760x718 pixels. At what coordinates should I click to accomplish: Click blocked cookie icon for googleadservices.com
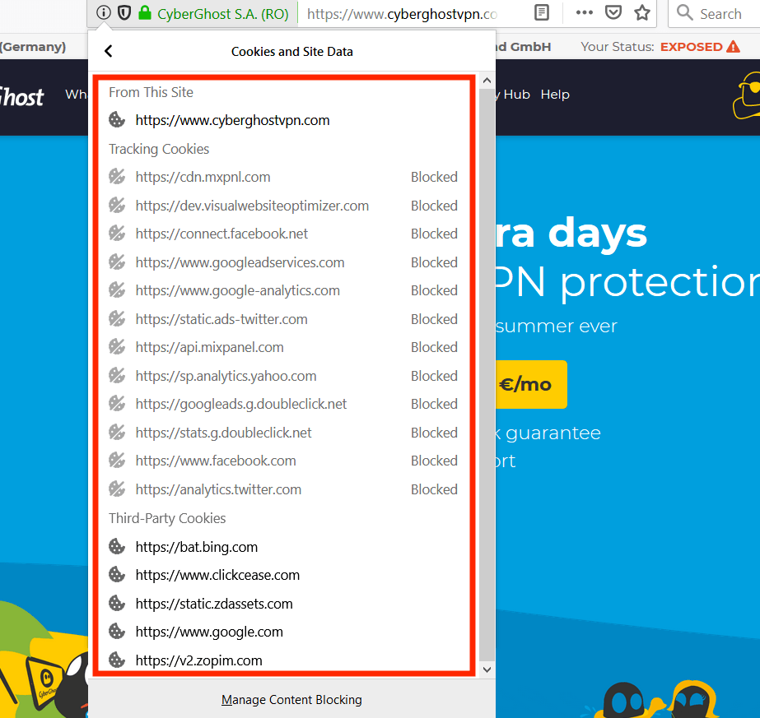pyautogui.click(x=117, y=262)
